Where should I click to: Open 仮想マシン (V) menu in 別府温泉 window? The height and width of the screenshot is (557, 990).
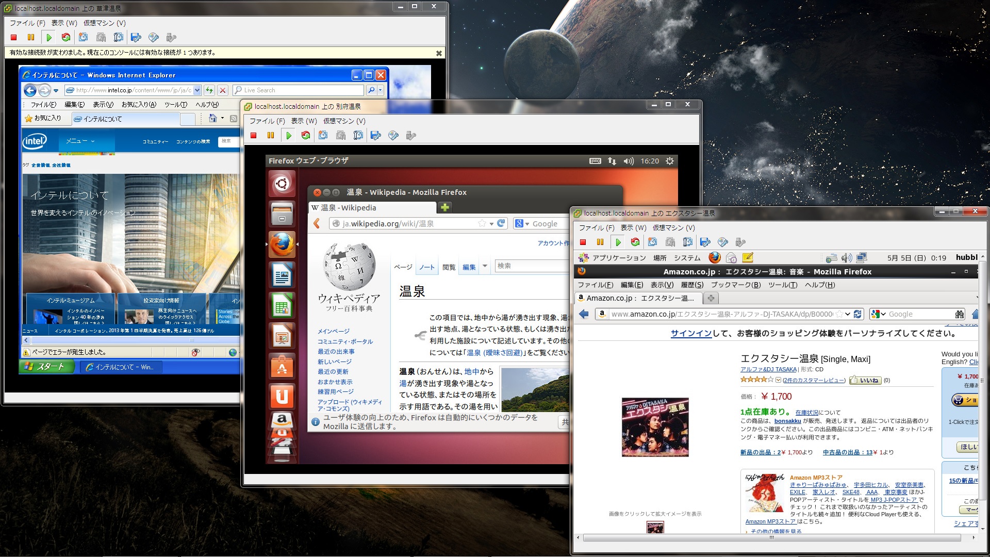(x=344, y=121)
